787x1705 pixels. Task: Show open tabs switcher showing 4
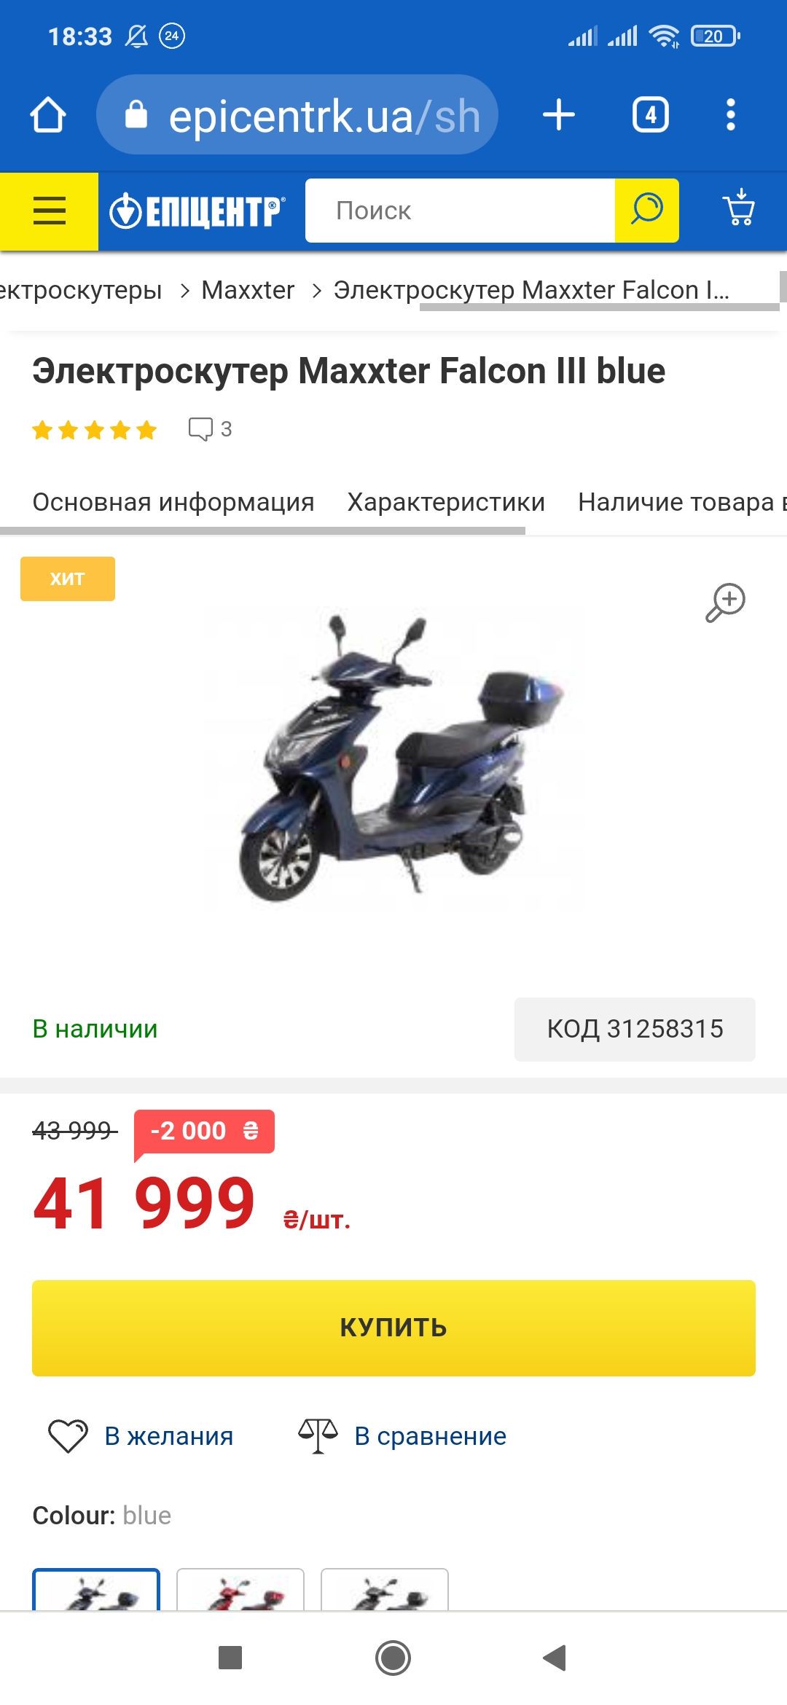click(651, 115)
